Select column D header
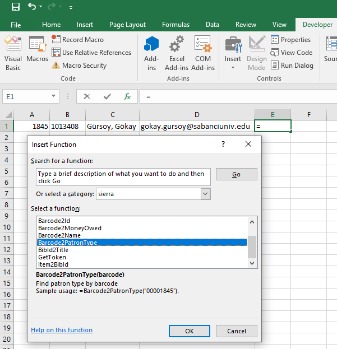This screenshot has width=337, height=349. (197, 114)
